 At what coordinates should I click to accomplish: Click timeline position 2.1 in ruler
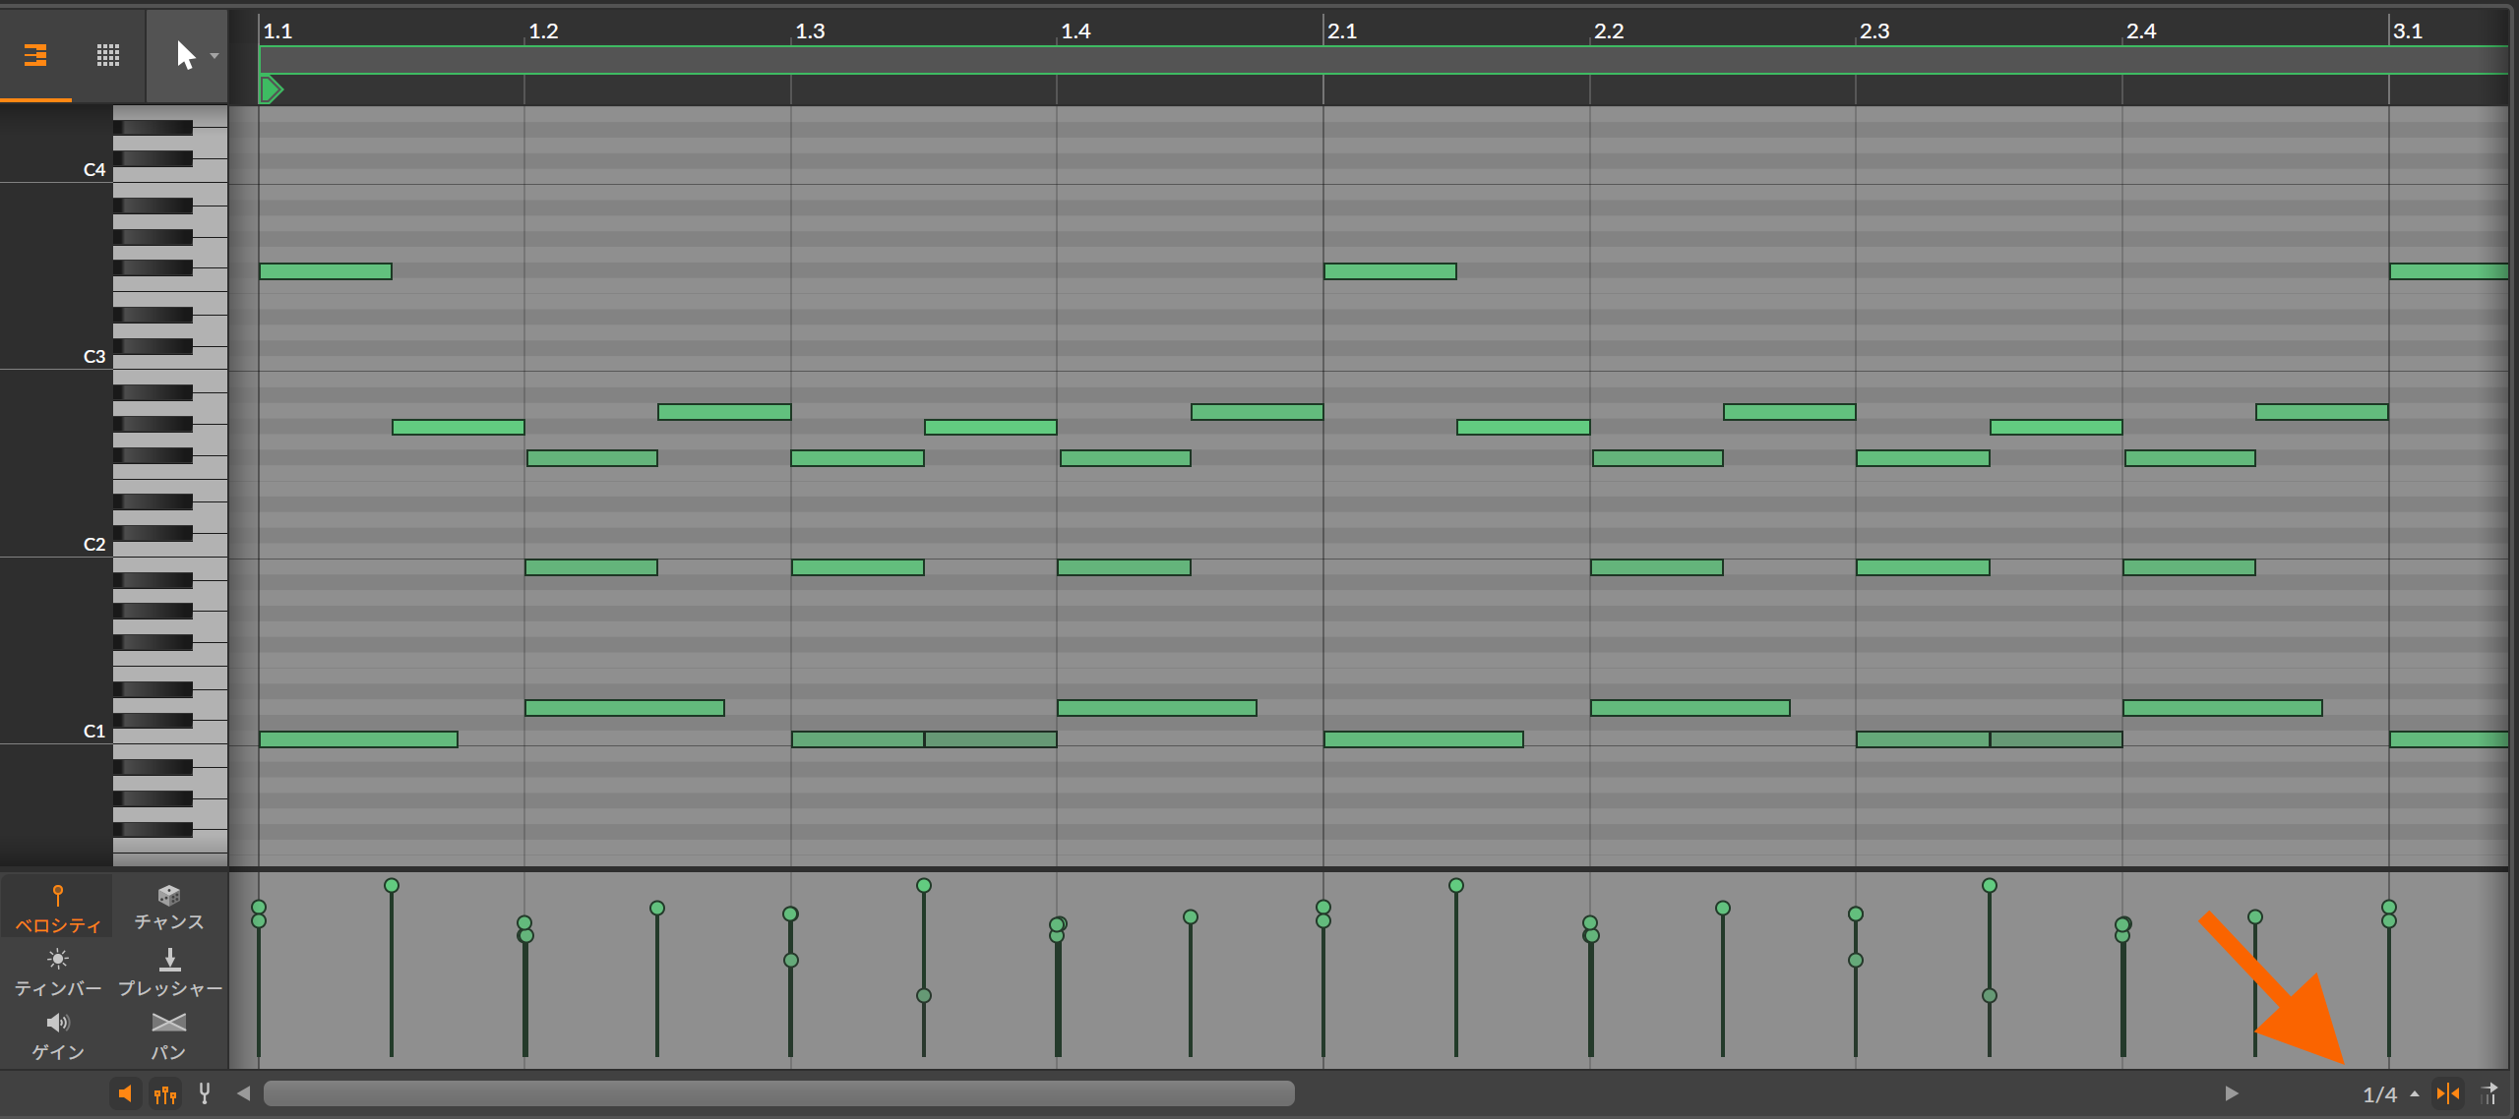coord(1342,31)
